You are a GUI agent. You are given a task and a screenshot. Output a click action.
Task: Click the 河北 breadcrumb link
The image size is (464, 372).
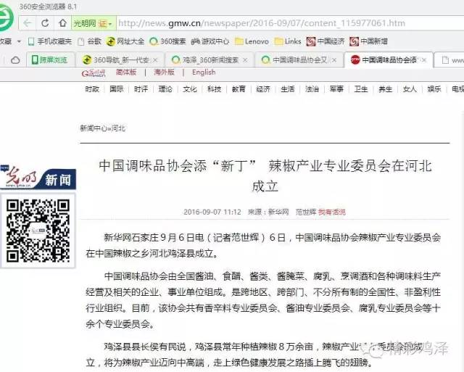coord(118,128)
